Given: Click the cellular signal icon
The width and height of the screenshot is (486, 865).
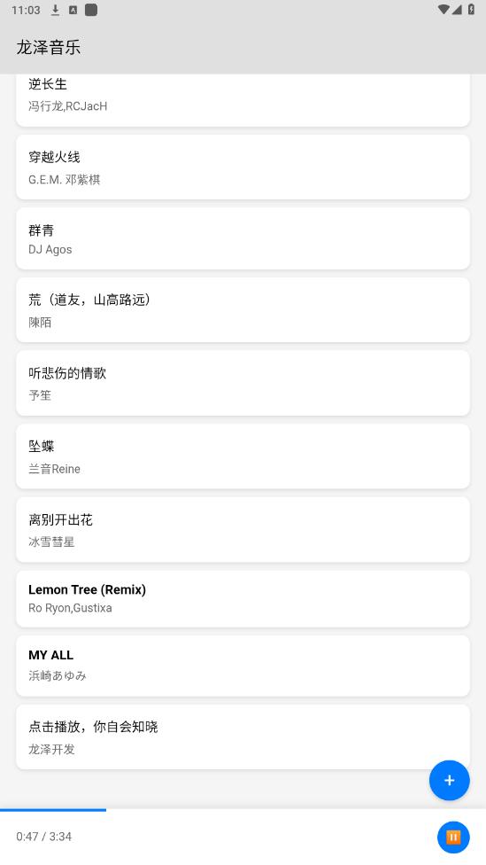Looking at the screenshot, I should pos(457,10).
